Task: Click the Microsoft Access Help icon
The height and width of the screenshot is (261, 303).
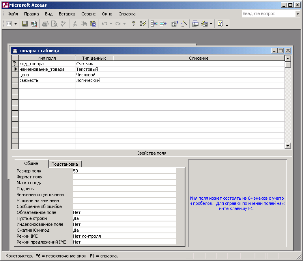Action: tap(220, 24)
